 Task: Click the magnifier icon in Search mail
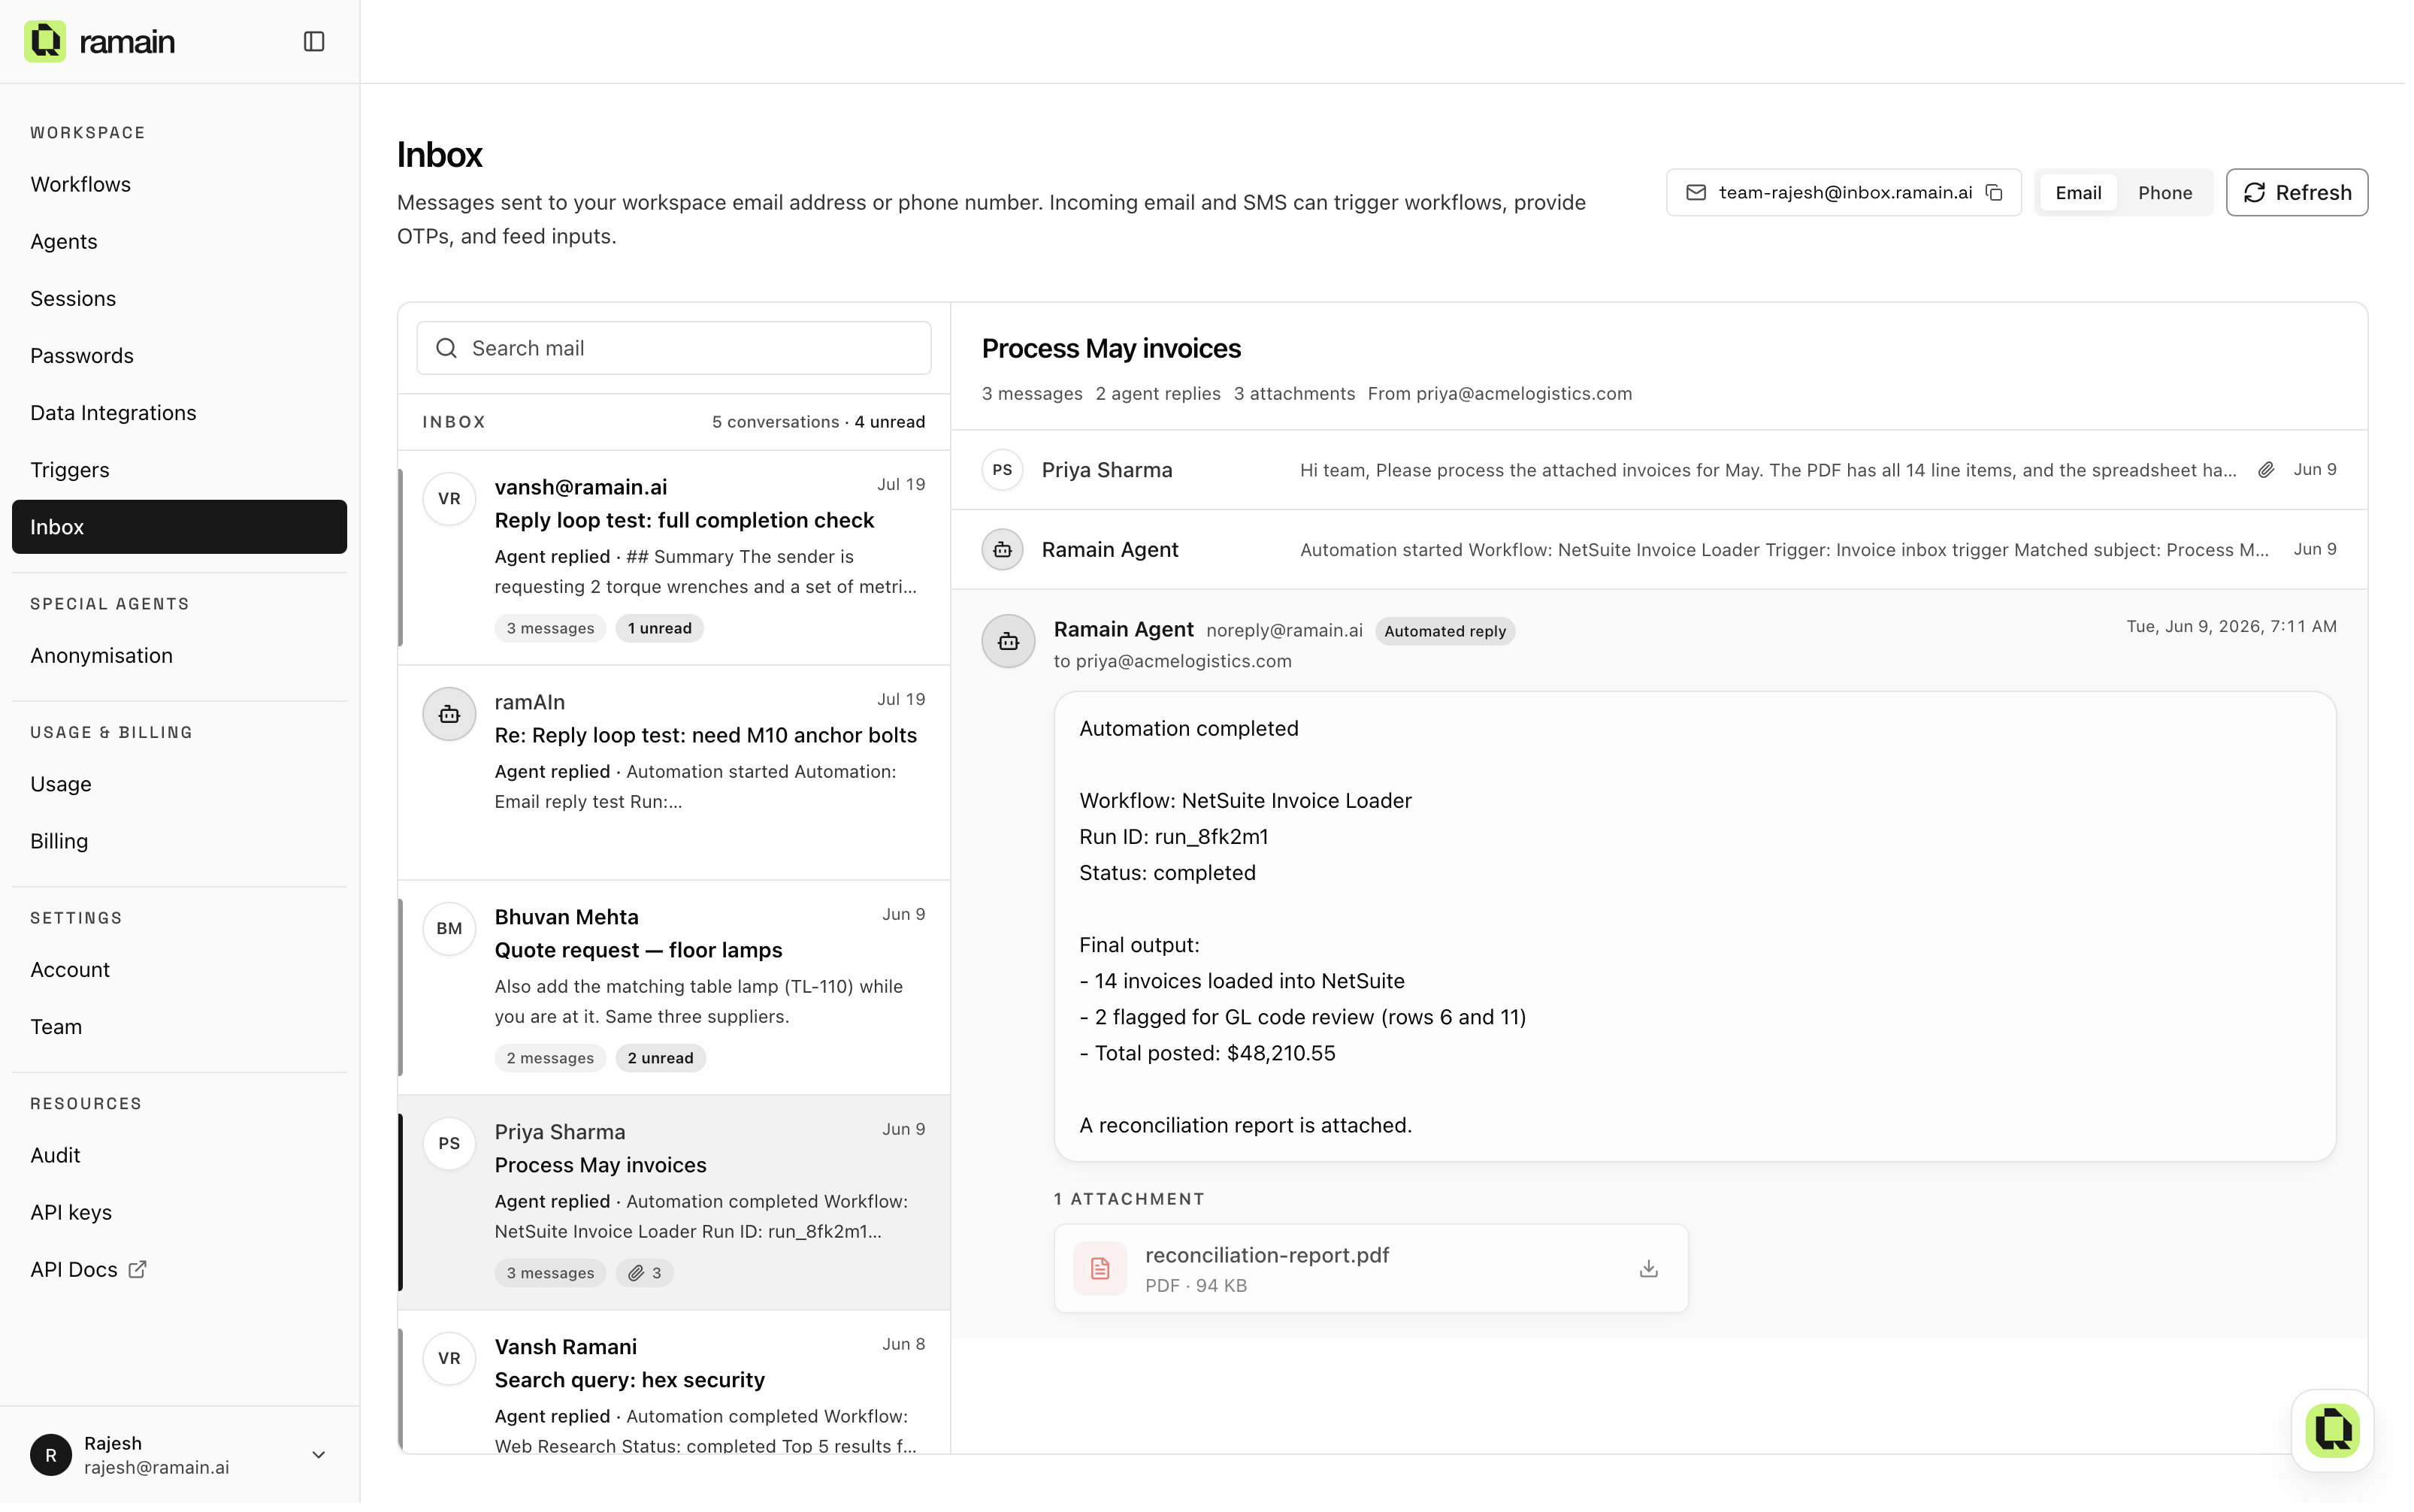coord(447,348)
